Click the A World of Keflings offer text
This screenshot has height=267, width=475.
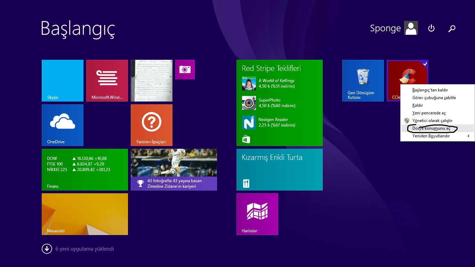277,83
